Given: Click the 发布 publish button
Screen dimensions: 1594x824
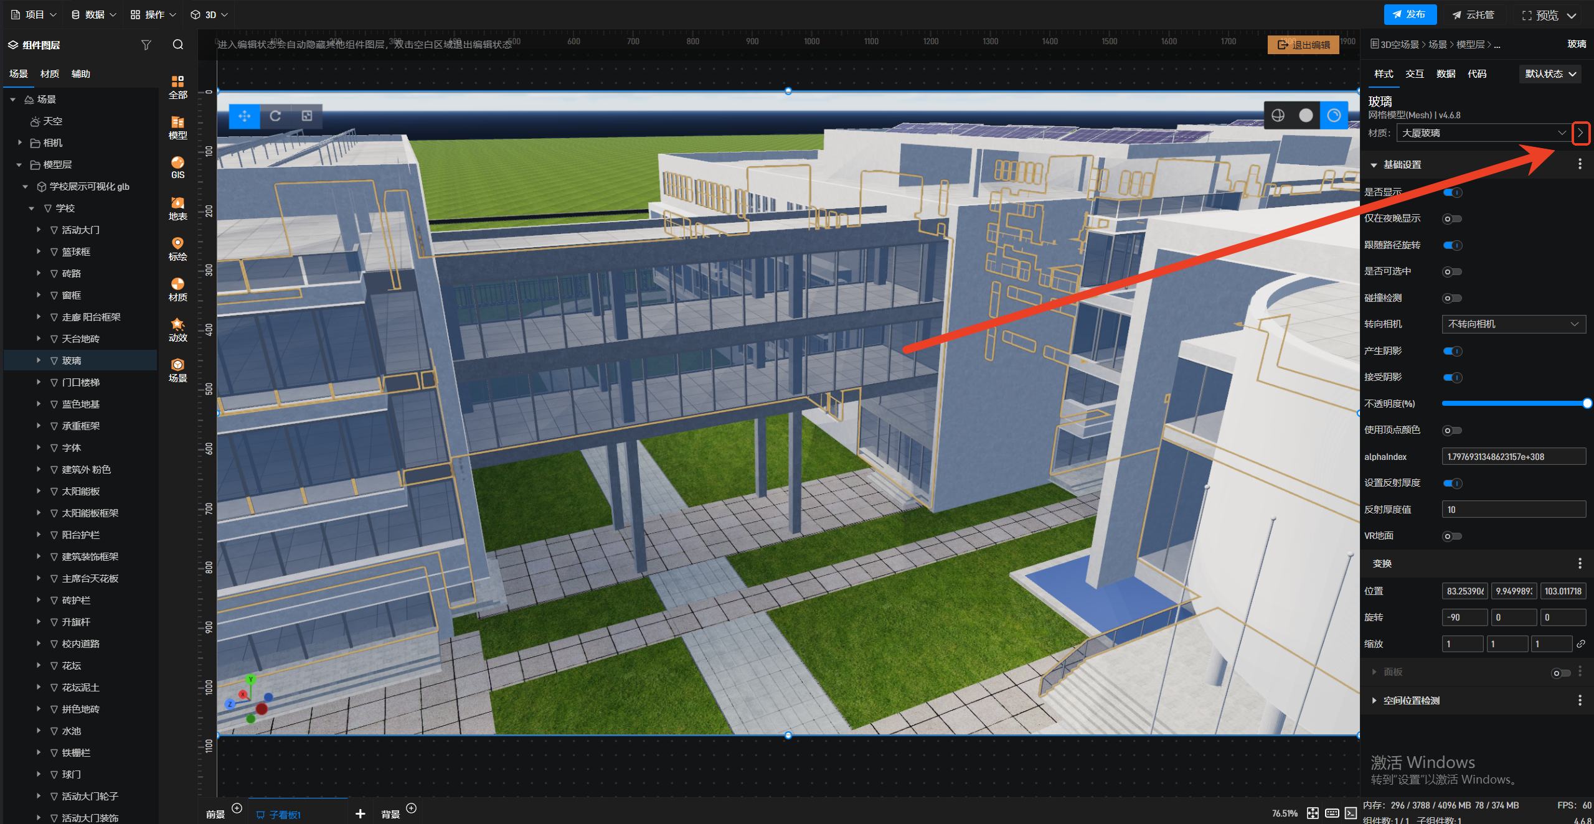Looking at the screenshot, I should pos(1410,14).
